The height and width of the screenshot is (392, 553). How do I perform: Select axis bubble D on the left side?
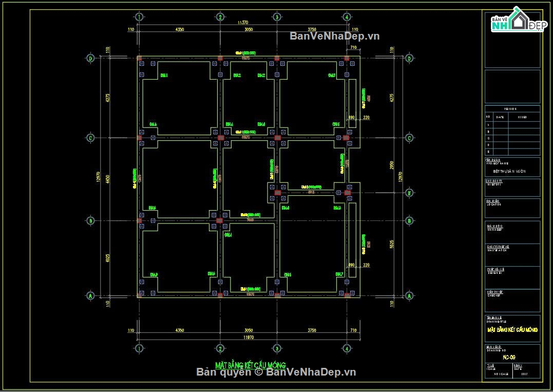tap(90, 58)
